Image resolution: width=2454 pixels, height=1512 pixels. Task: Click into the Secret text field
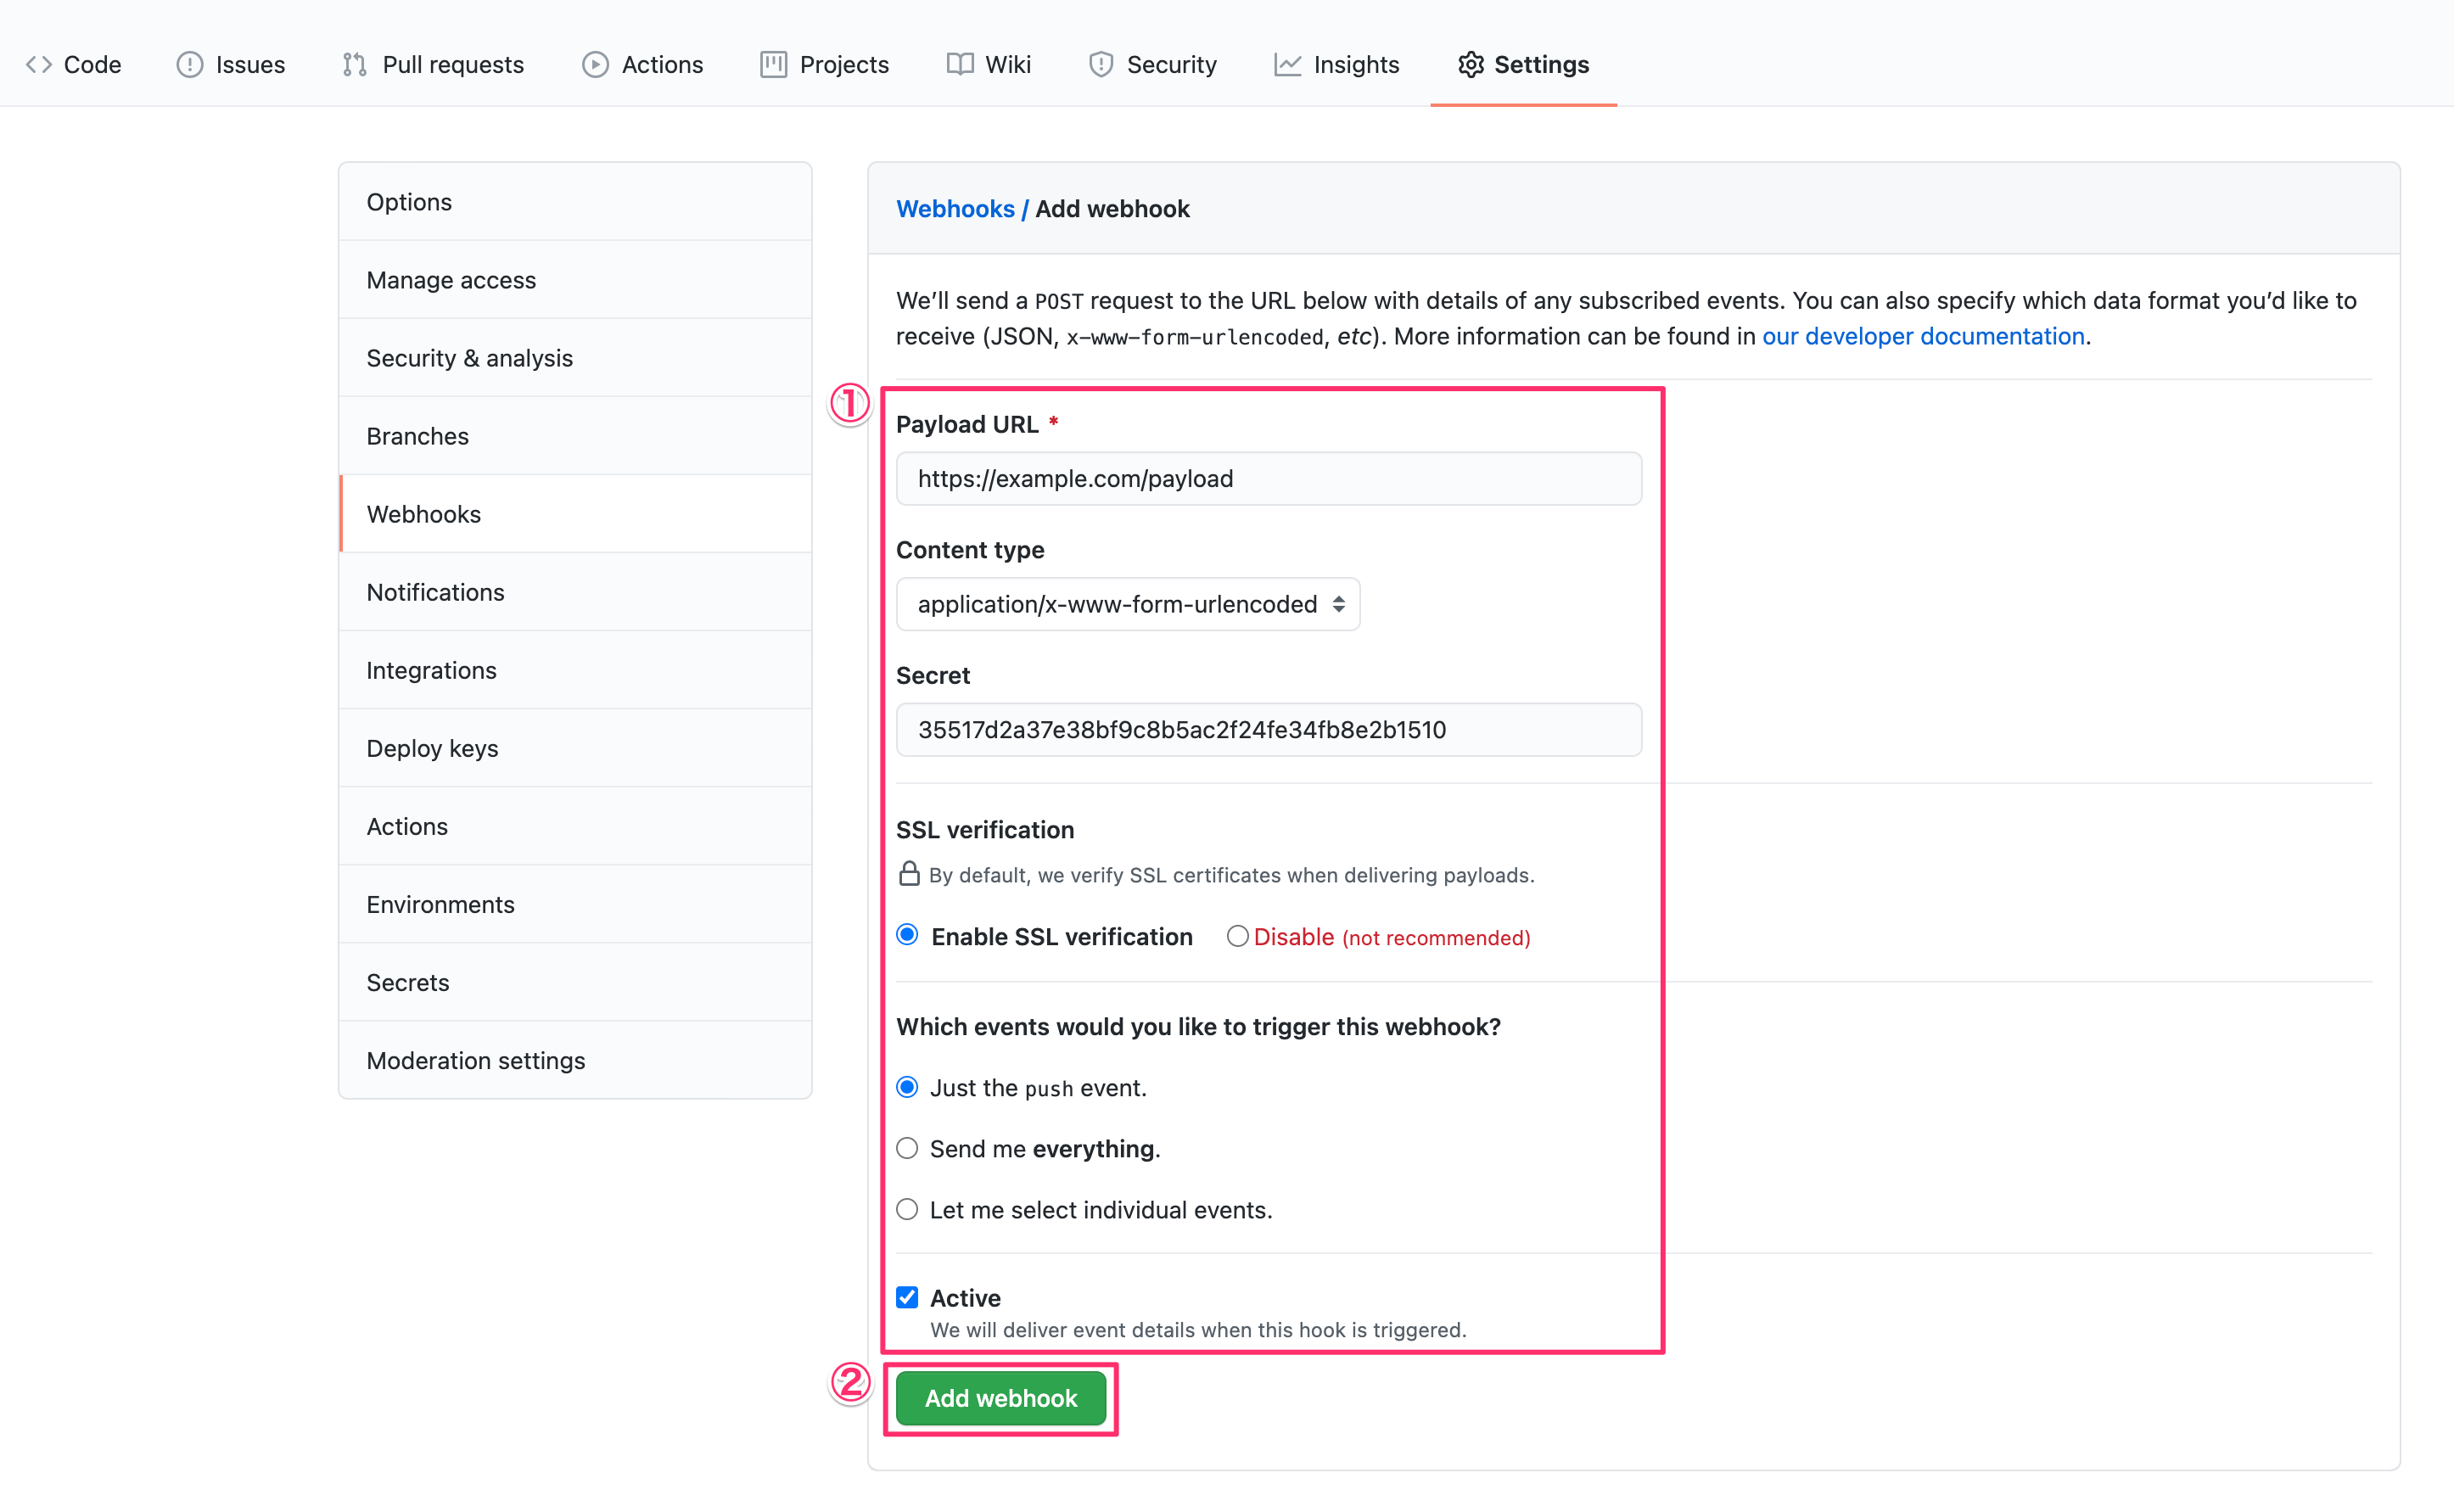click(x=1268, y=730)
